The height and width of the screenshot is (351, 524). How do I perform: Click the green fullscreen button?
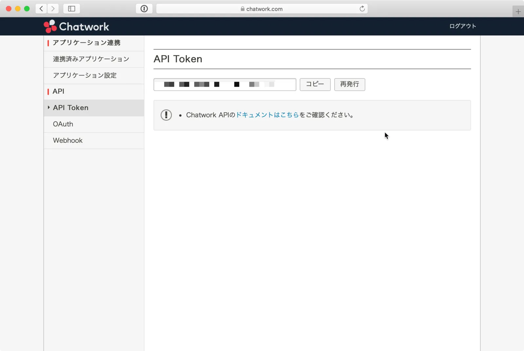(x=27, y=9)
